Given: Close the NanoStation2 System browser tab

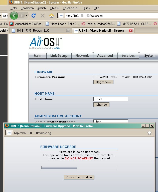Looking at the screenshot, I should coord(130,31).
